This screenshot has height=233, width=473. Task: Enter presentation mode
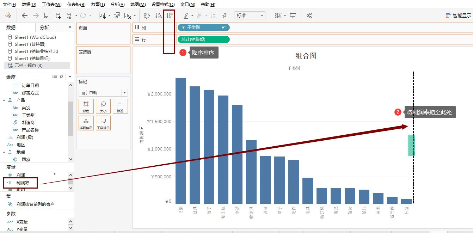point(293,16)
